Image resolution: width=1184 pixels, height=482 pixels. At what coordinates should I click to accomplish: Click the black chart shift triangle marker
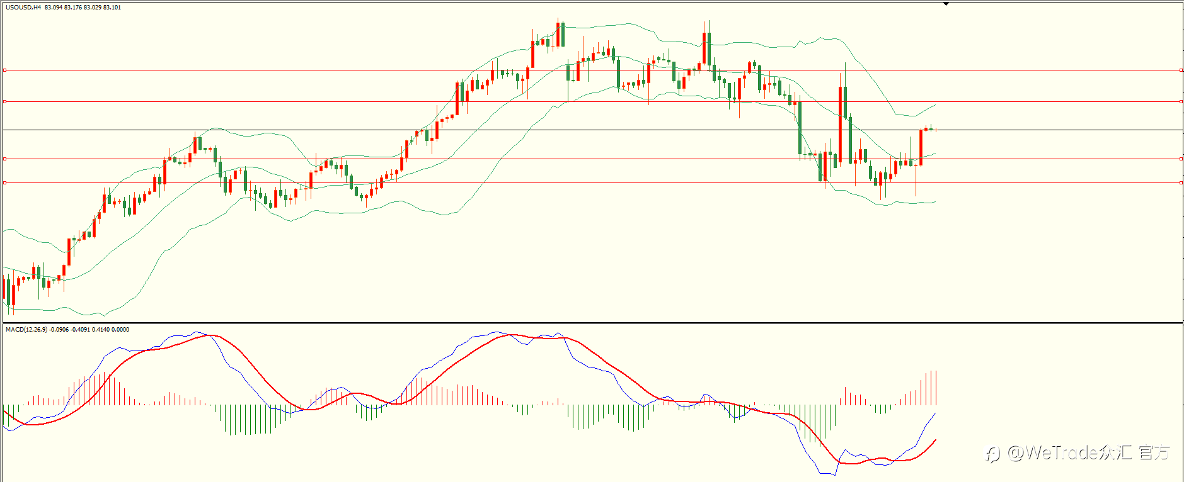946,4
